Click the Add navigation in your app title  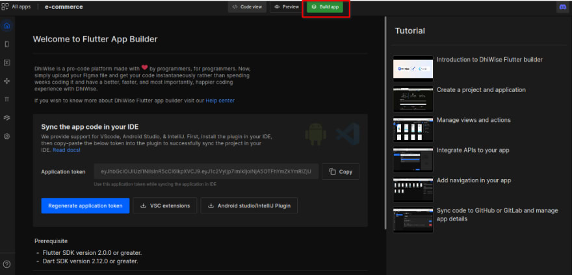474,180
